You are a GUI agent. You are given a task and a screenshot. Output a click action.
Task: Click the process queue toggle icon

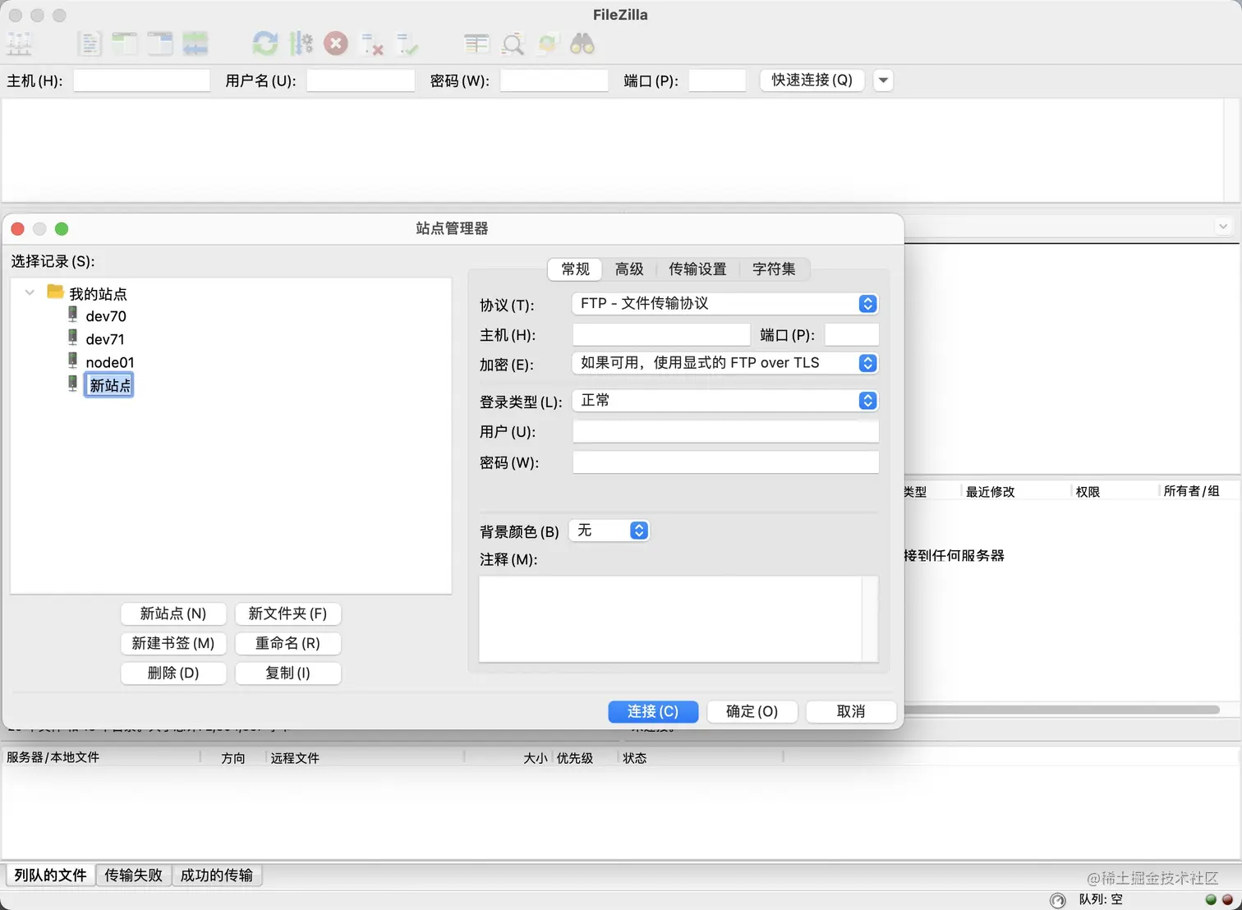tap(301, 44)
